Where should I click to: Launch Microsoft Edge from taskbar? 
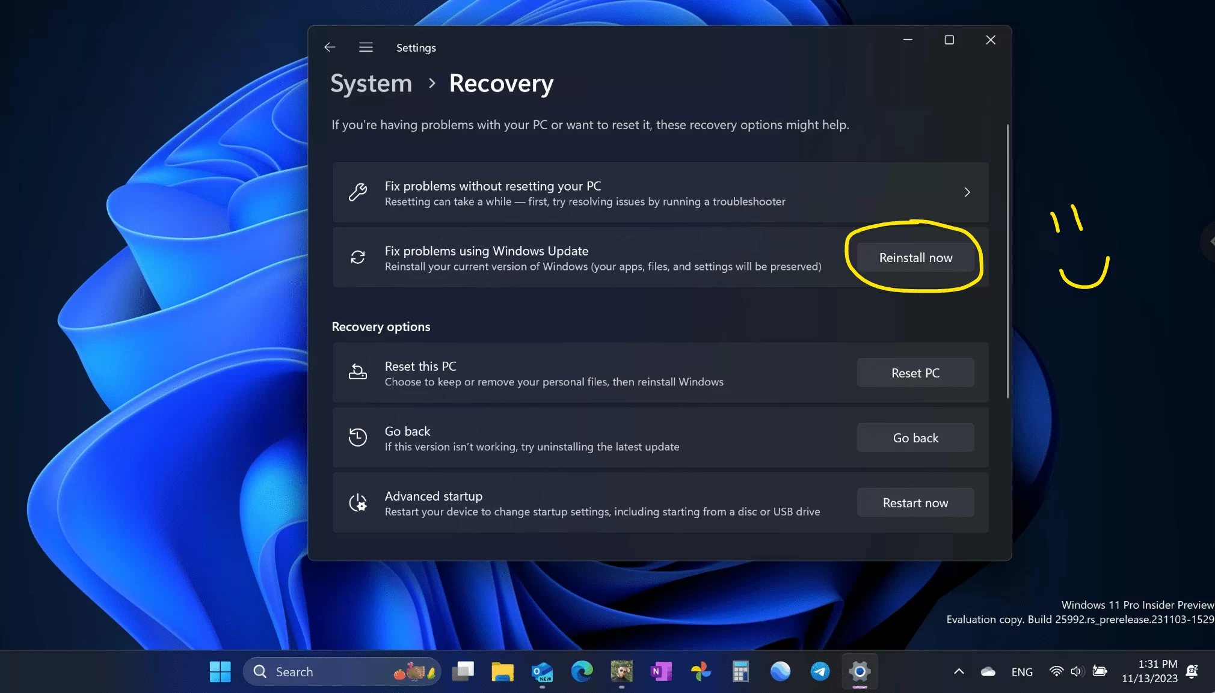582,671
